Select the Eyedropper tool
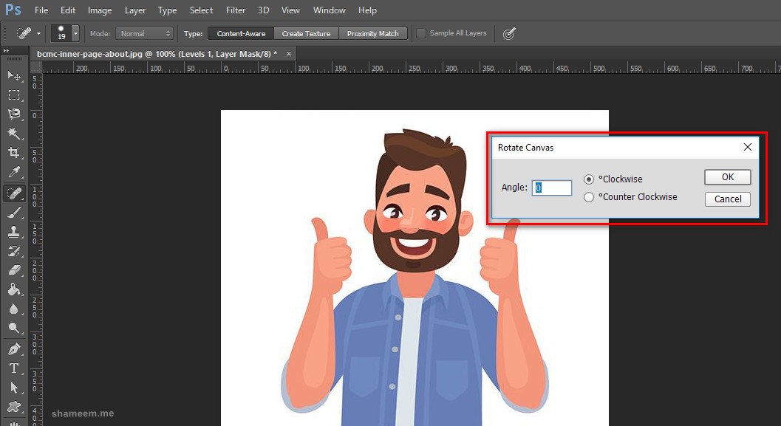 (14, 173)
